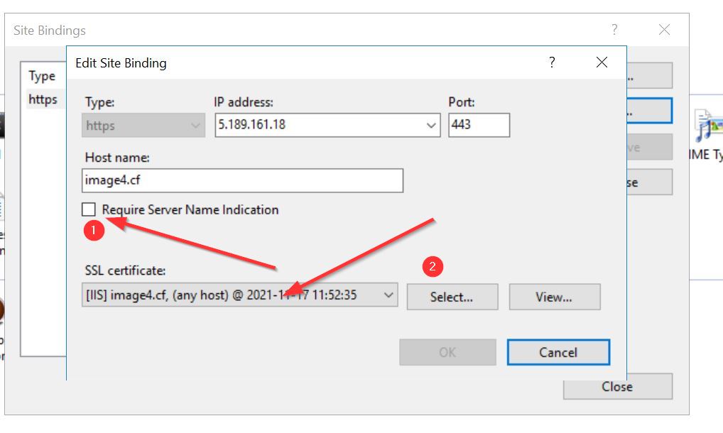Screen dimensions: 723x433
Task: Click the Type column header
Action: 42,76
